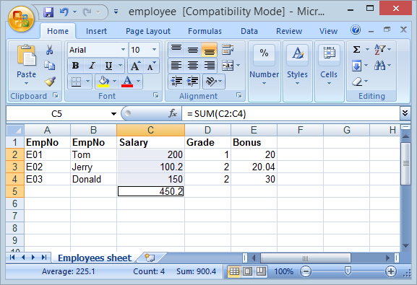Activate the Format Painter brush
The image size is (417, 285).
pyautogui.click(x=50, y=82)
